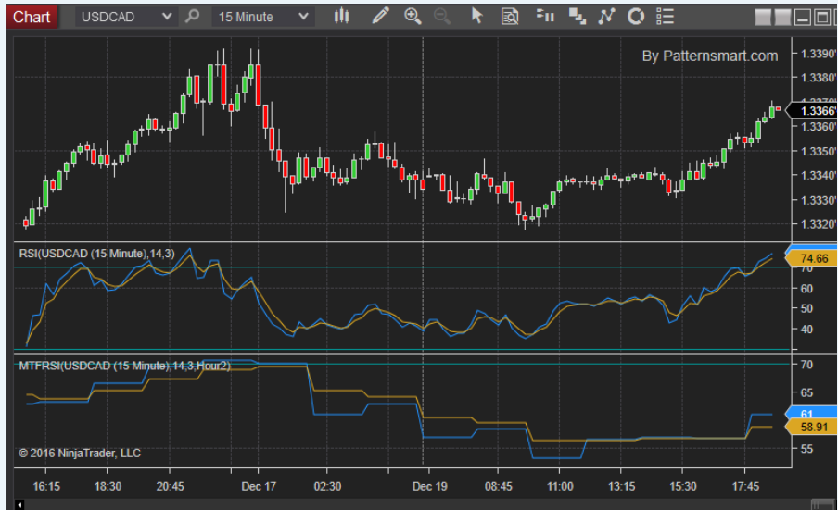Click the RSI(USDCAD) indicator label
Image resolution: width=838 pixels, height=510 pixels.
[96, 254]
